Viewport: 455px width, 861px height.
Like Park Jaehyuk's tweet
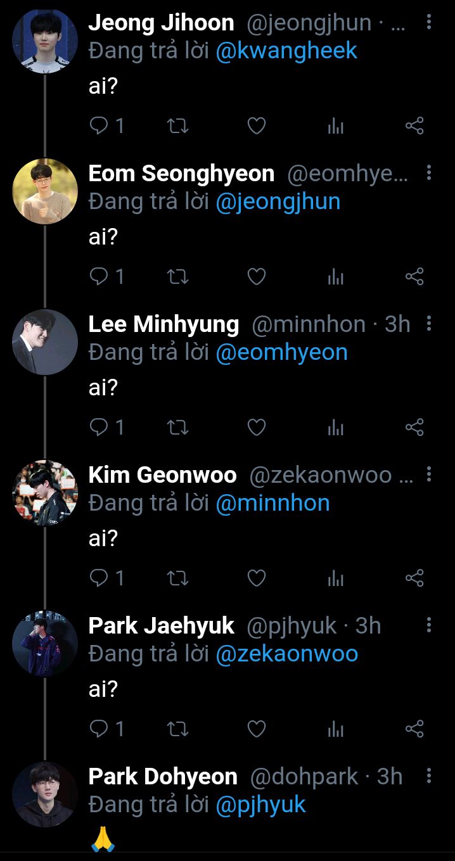256,729
